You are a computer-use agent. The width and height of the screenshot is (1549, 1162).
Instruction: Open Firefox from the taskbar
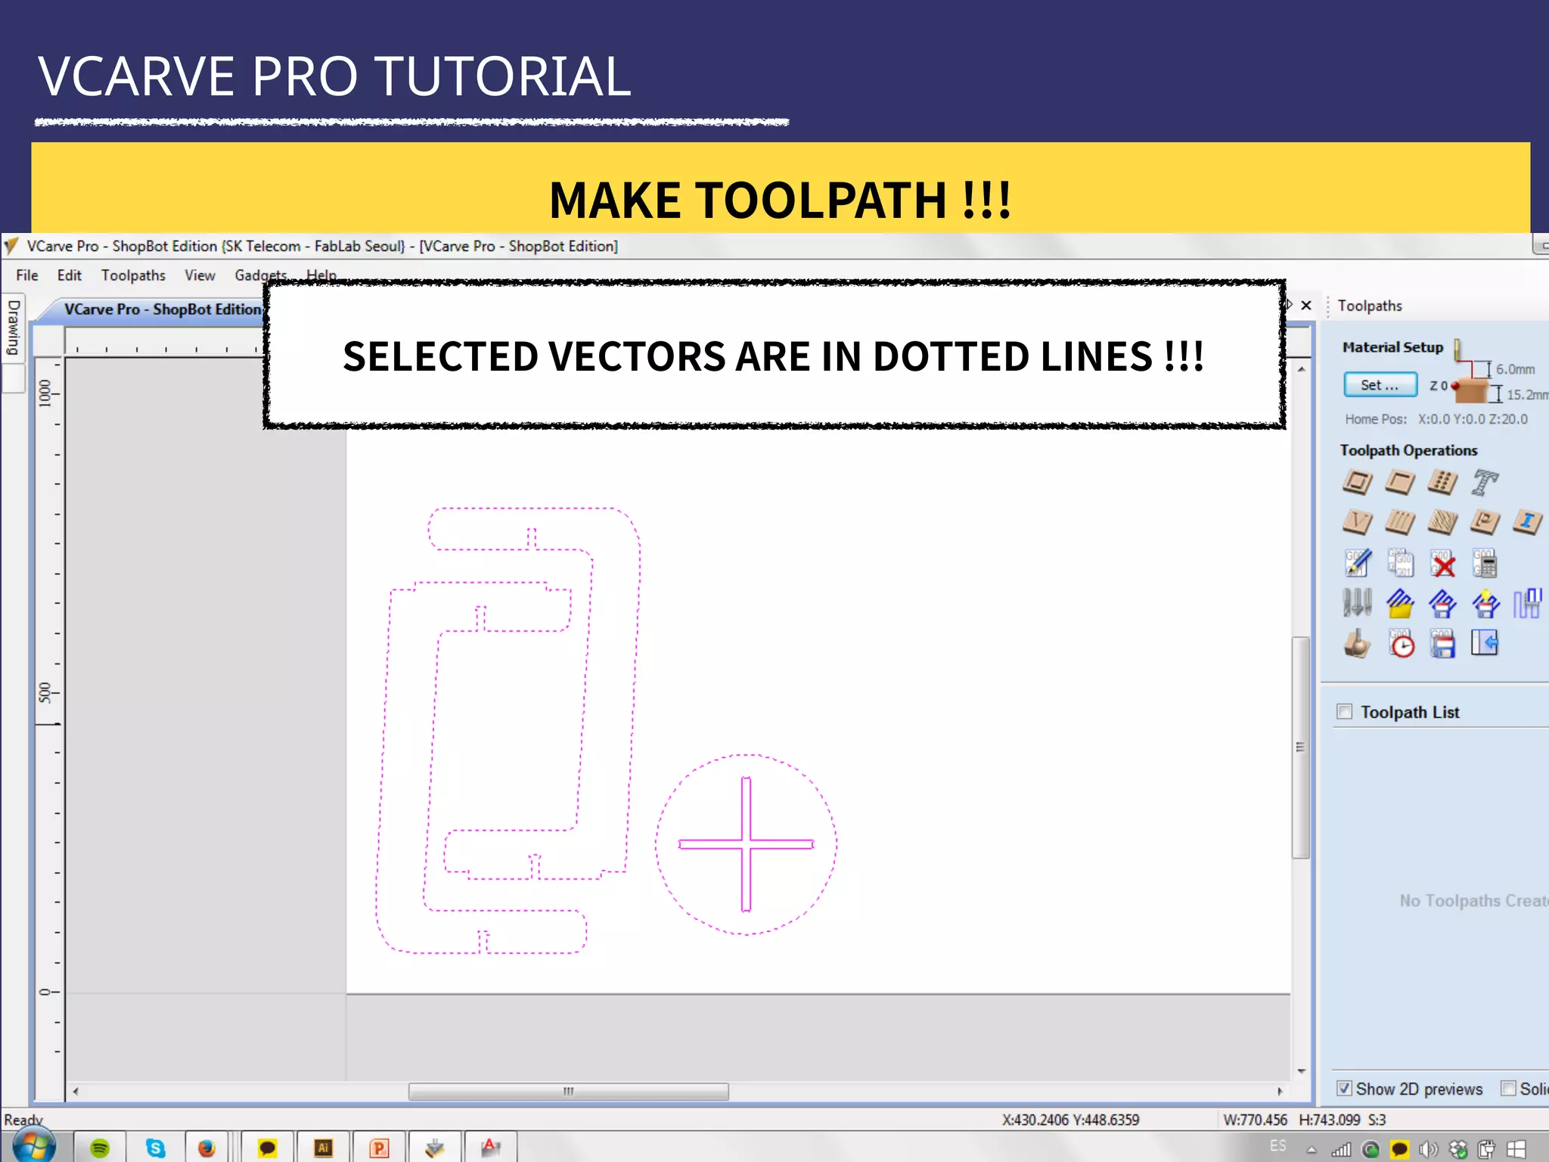(x=206, y=1148)
